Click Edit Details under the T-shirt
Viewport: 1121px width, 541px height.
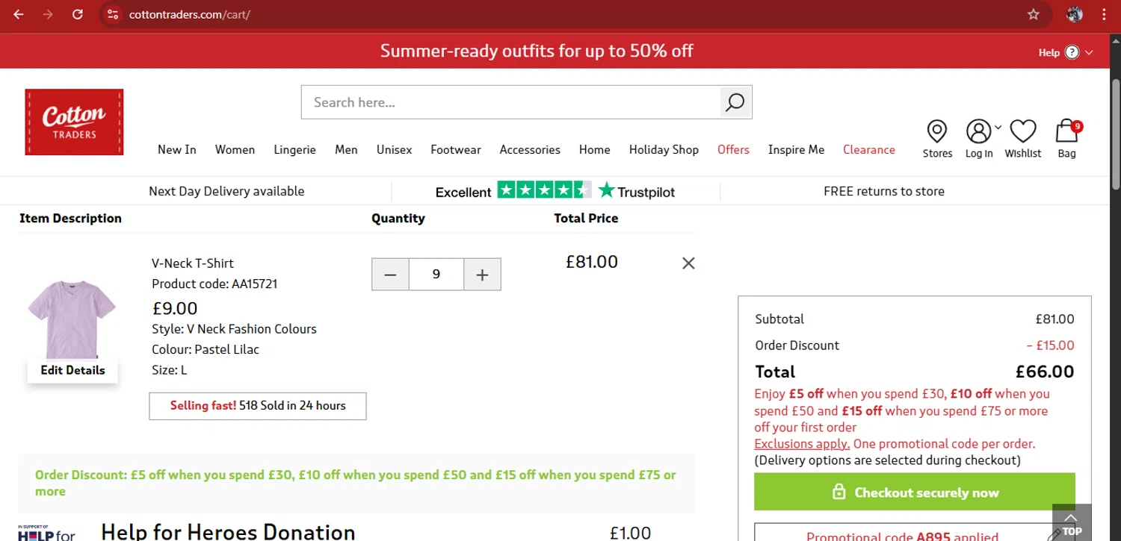[72, 370]
